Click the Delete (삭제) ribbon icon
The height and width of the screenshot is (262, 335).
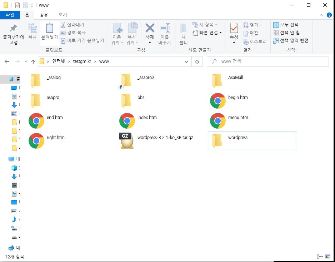coord(150,29)
